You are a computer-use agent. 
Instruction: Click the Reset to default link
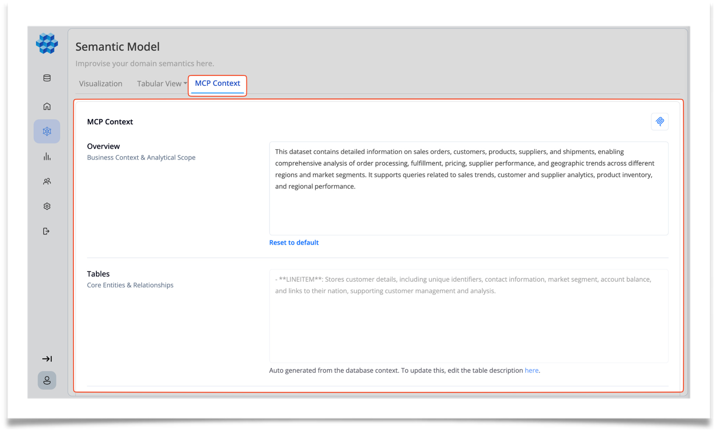coord(294,243)
